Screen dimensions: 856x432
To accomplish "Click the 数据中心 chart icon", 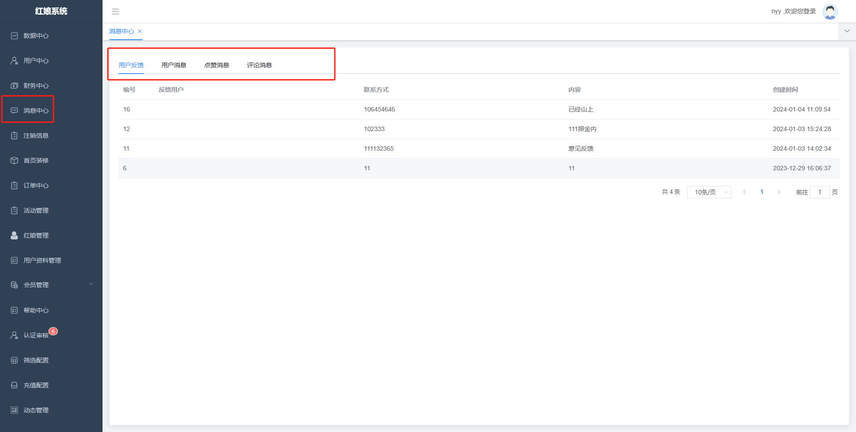I will (x=14, y=36).
